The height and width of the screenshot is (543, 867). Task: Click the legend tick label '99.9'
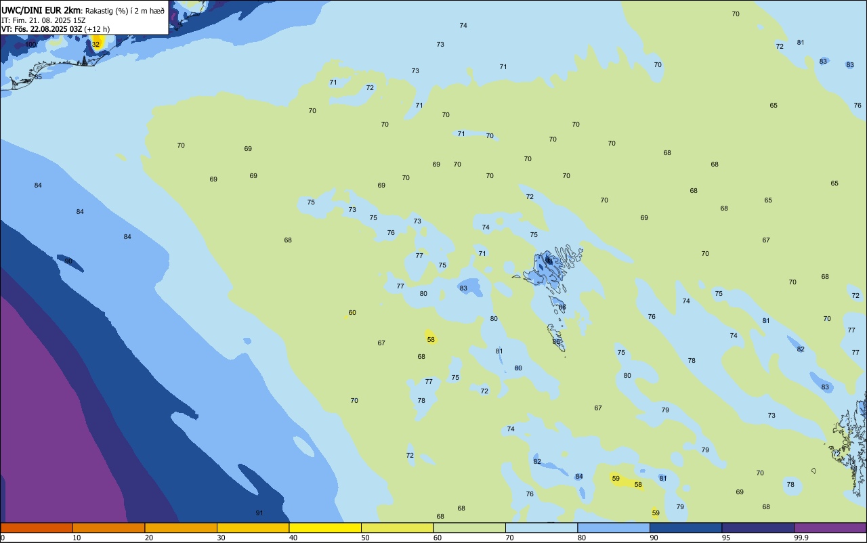pos(801,538)
